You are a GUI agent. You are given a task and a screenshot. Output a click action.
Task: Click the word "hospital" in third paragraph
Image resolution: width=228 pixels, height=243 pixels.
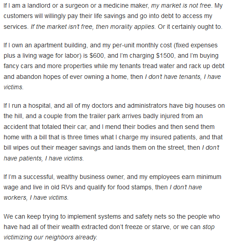(x=39, y=105)
